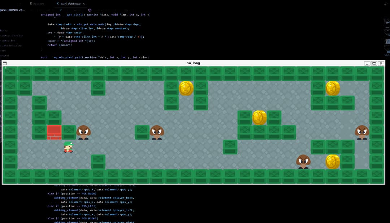This screenshot has height=223, width=390.
Task: Click the Luigi player character sprite
Action: point(68,147)
